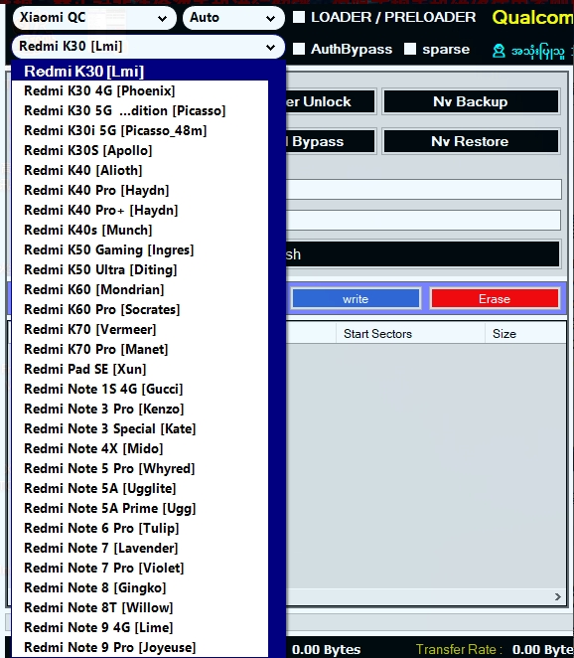
Task: Click the partially hidden Bypass button
Action: tap(331, 141)
